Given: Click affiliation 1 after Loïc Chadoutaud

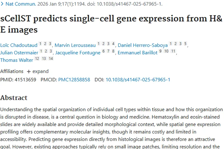Looking at the screenshot, I should pos(41,44).
